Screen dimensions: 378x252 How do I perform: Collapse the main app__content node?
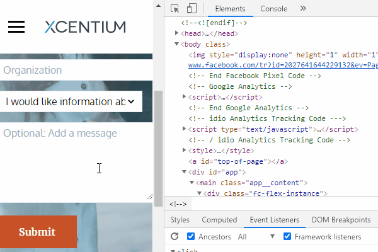pos(192,183)
